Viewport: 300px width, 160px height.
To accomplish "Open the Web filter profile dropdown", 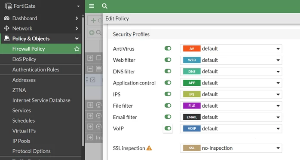I will click(231, 60).
